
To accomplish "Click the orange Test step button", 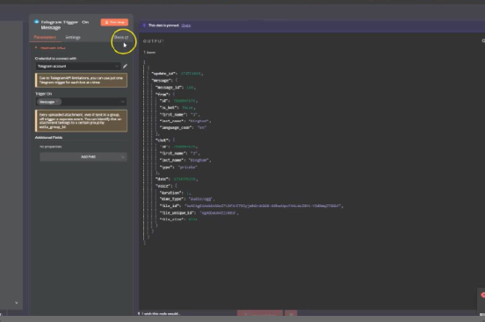I will (x=114, y=22).
